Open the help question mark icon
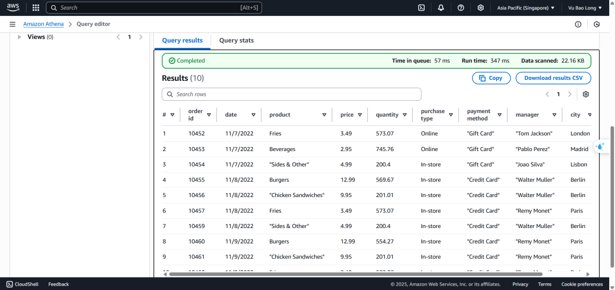Screen dimensions: 615x290 click(461, 8)
